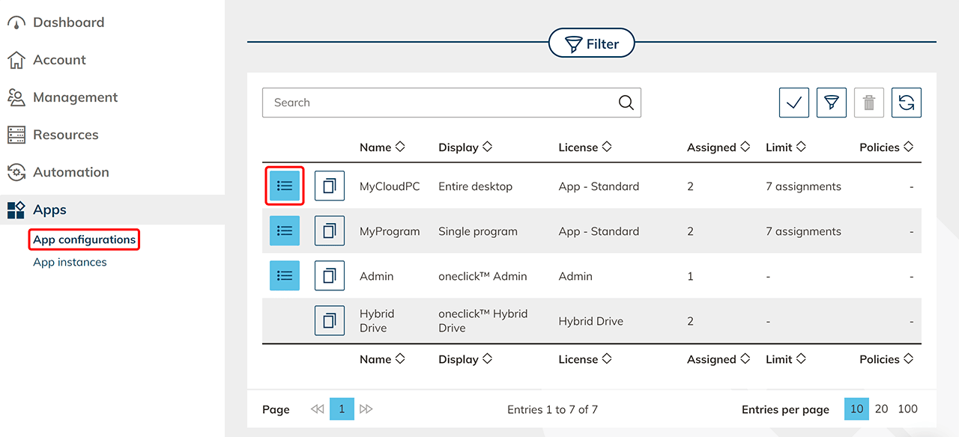This screenshot has height=437, width=959.
Task: Jump to the last page arrow
Action: pos(366,409)
